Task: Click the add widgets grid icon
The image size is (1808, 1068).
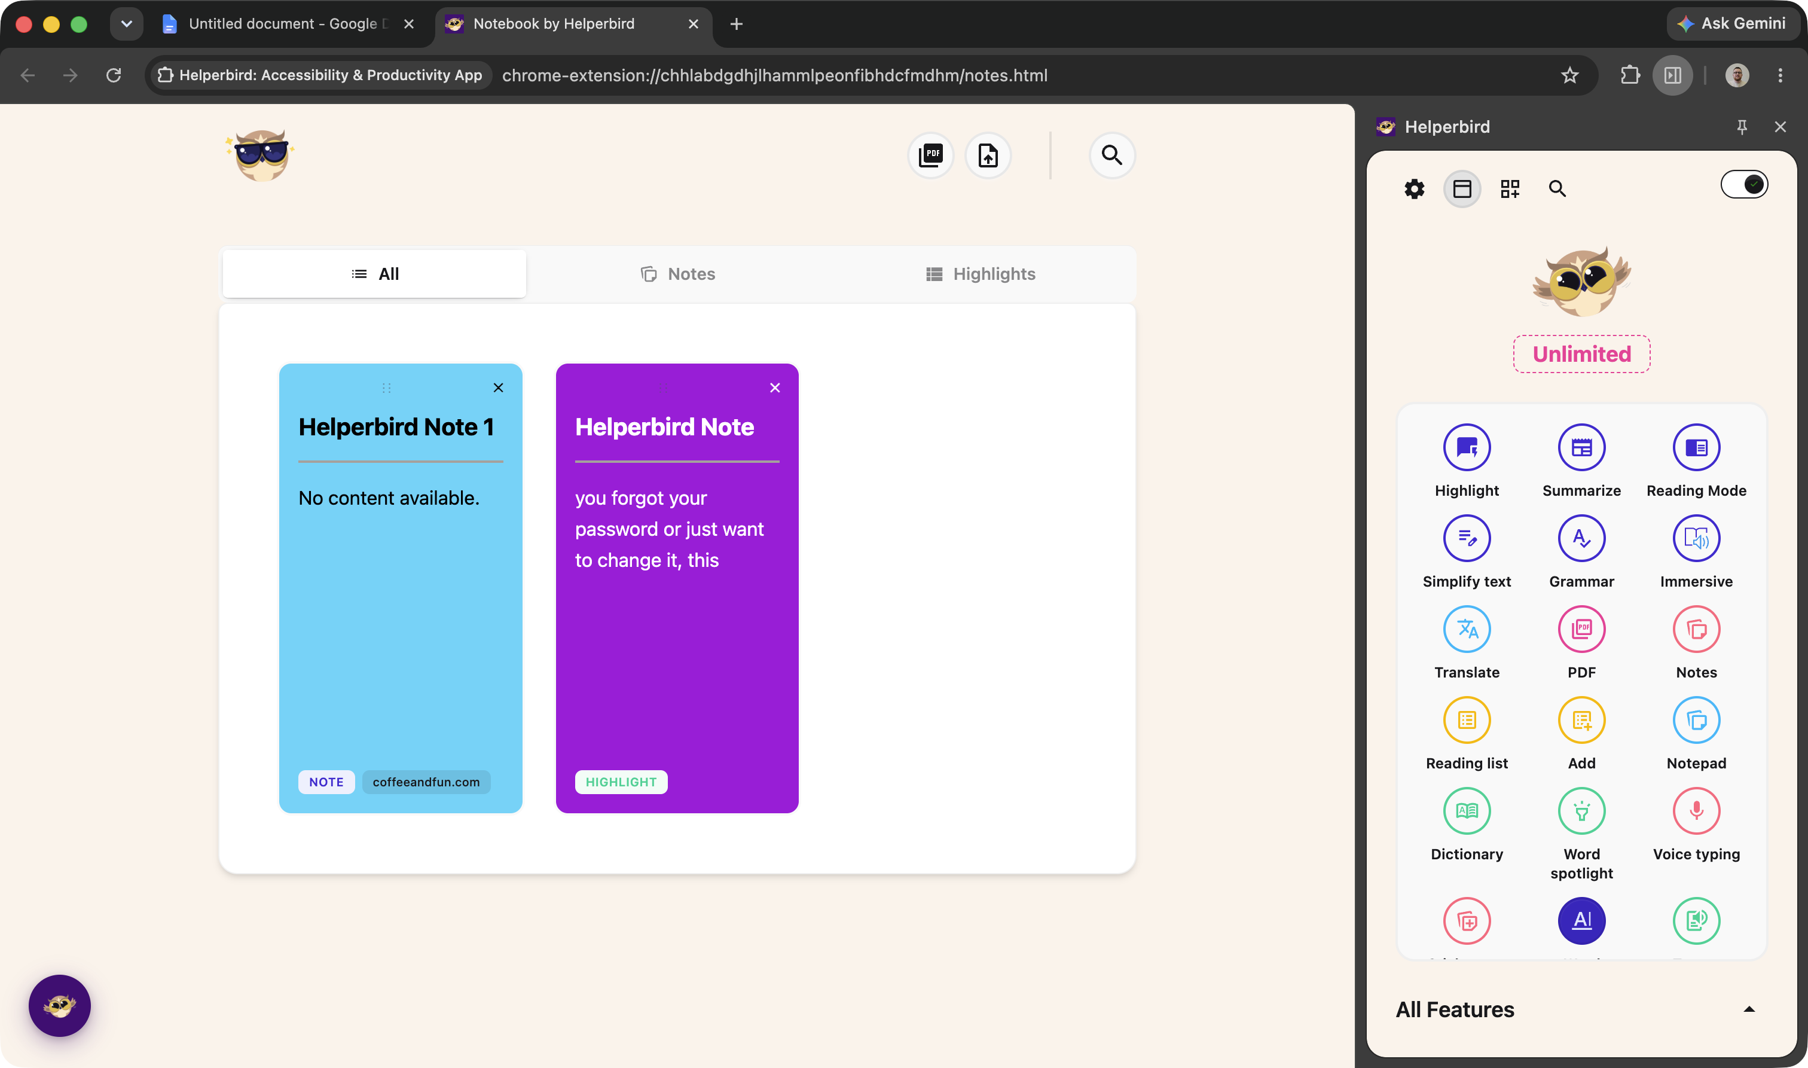Action: (1510, 188)
